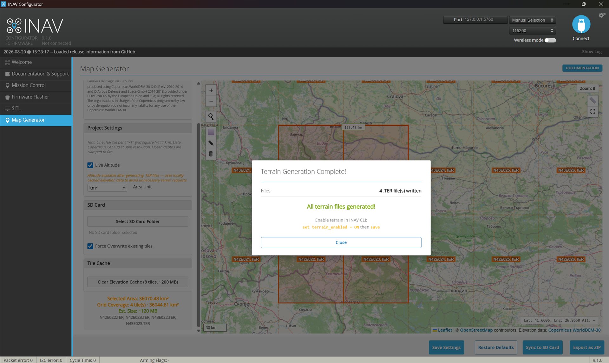The height and width of the screenshot is (363, 609).
Task: Open the Leaflet attribution link
Action: (x=445, y=330)
